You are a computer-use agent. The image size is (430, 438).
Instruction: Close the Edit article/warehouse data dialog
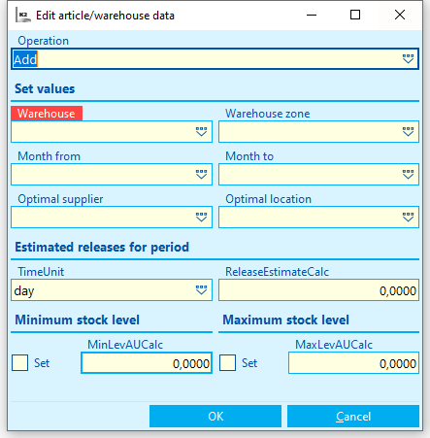[x=400, y=15]
